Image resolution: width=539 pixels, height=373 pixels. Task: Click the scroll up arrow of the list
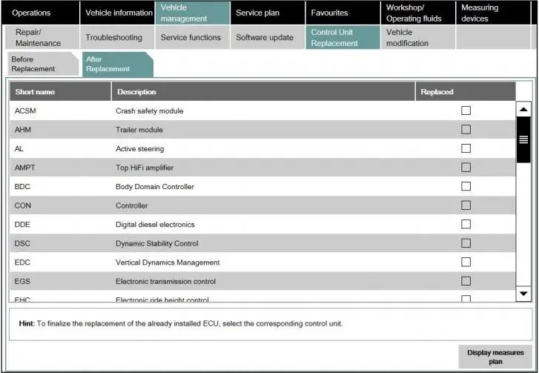click(x=523, y=109)
